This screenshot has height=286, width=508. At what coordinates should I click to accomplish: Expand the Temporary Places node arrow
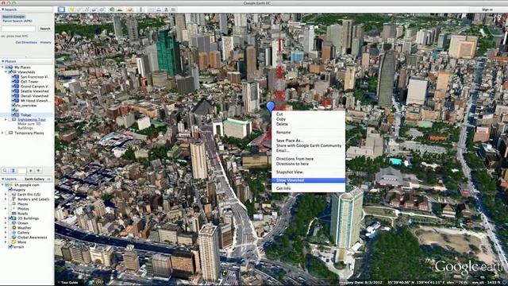pyautogui.click(x=2, y=133)
